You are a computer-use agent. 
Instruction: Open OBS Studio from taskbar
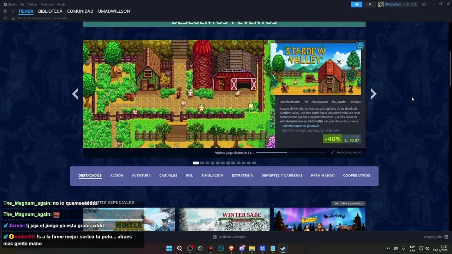190,248
